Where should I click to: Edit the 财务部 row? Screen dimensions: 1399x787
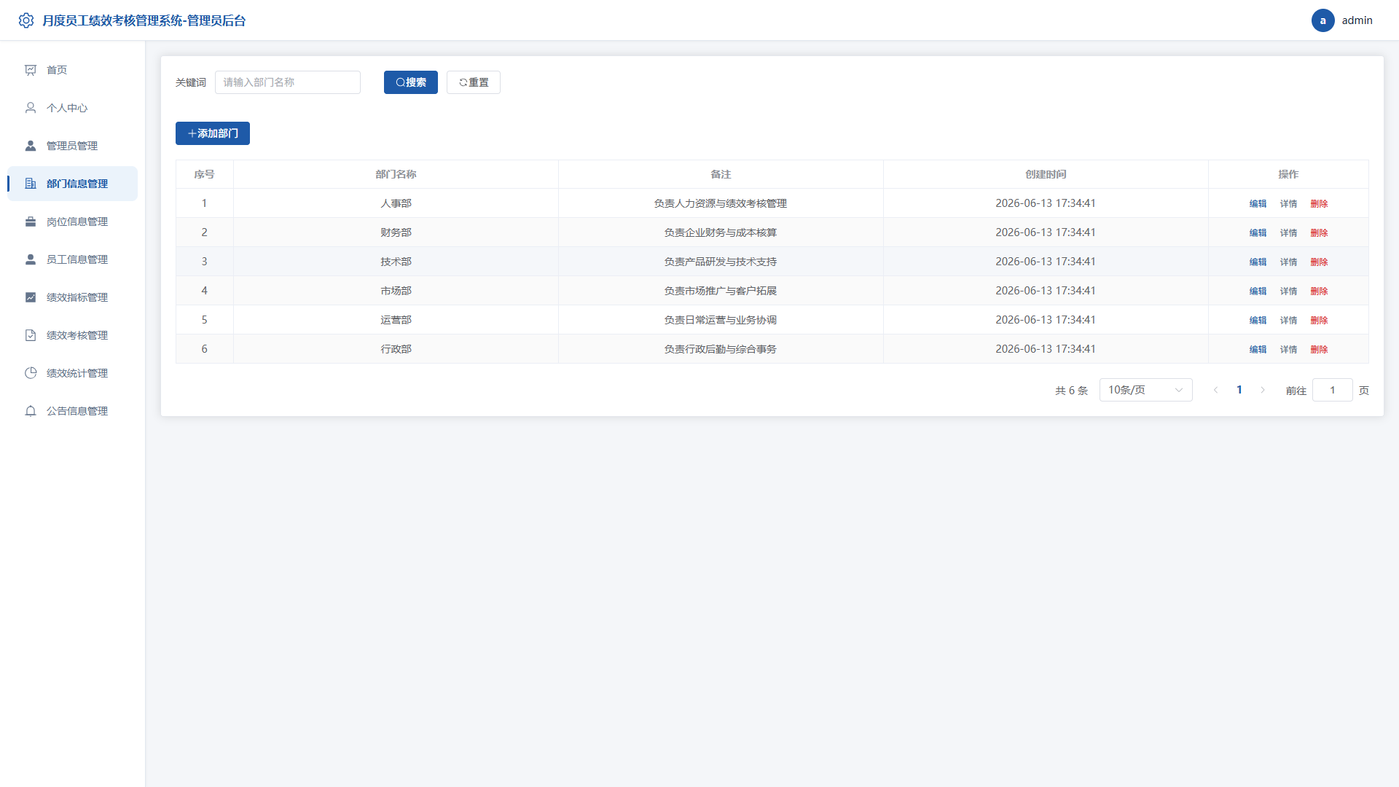[1258, 233]
